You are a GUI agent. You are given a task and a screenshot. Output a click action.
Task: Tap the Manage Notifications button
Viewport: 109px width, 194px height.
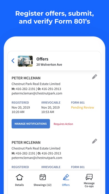tap(31, 124)
